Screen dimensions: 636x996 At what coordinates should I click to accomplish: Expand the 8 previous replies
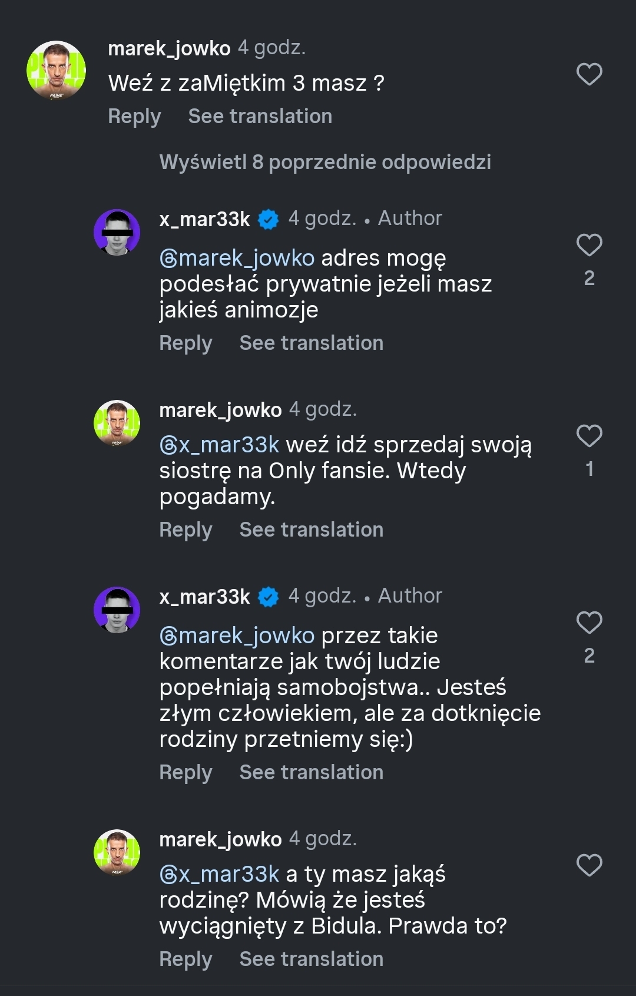(x=325, y=162)
